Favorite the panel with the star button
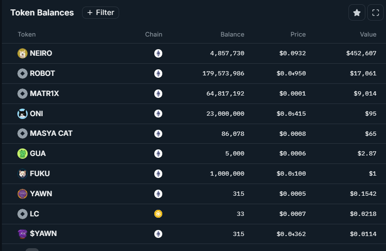The image size is (386, 251). coord(356,13)
